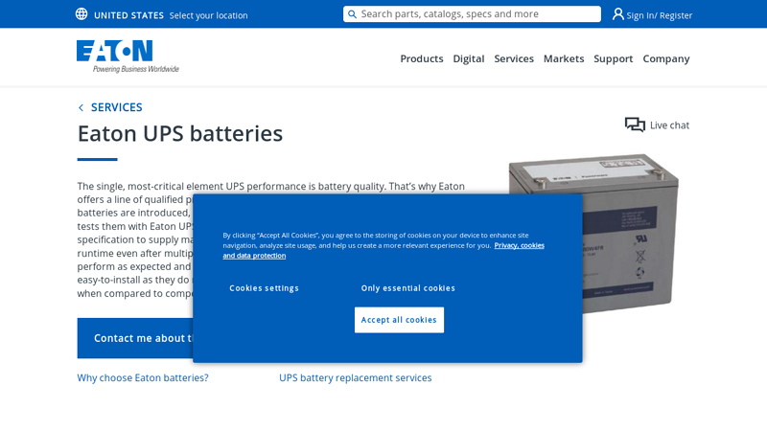Open Privacy, cookies and data protection link
The image size is (767, 431).
(x=519, y=245)
